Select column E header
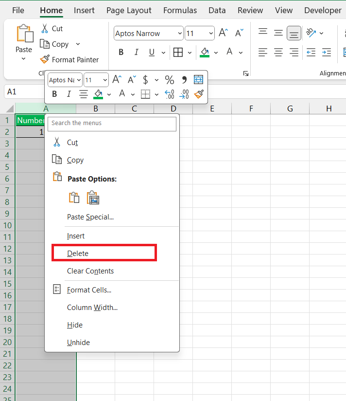Screen dimensions: 346x401 point(212,109)
